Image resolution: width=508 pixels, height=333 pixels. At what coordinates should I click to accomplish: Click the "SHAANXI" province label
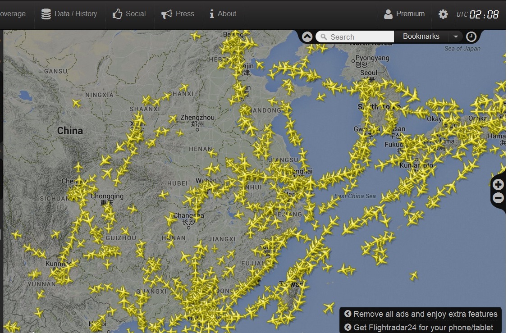coord(145,109)
